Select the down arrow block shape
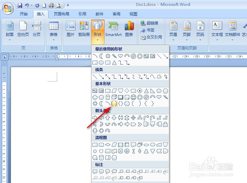Viewport: 247px width, 183px height. point(114,118)
